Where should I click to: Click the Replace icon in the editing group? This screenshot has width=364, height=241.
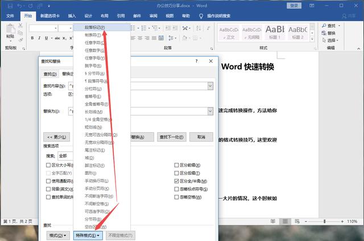tap(324, 33)
